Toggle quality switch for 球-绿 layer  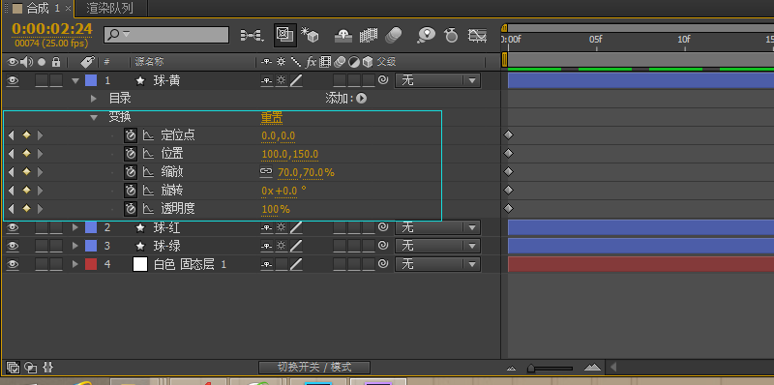coord(296,246)
